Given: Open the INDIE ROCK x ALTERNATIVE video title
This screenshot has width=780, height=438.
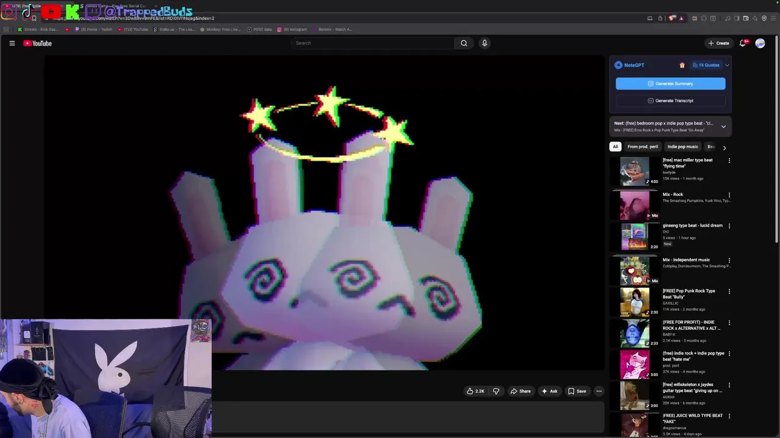Looking at the screenshot, I should point(692,325).
